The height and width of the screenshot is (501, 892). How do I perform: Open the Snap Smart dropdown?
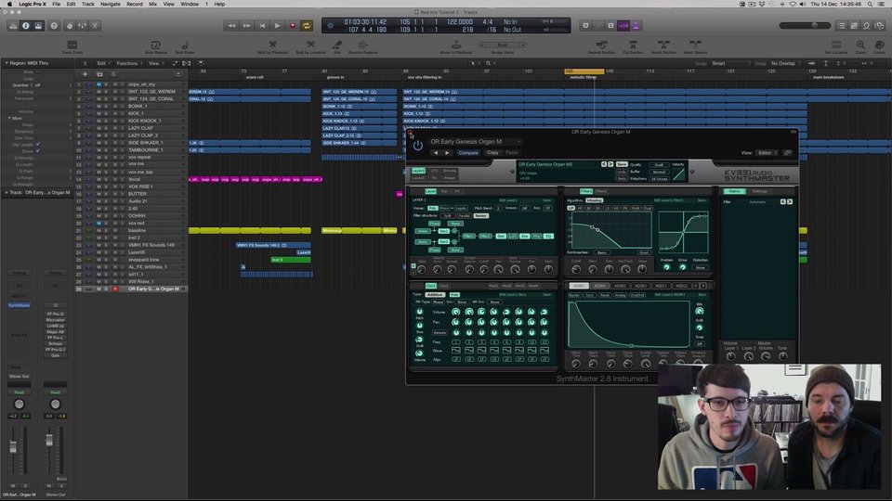[730, 63]
